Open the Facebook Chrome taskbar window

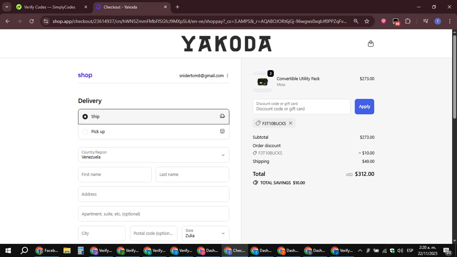47,251
